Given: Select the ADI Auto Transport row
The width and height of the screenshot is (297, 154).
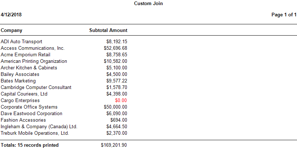Looking at the screenshot, I should (22, 42).
